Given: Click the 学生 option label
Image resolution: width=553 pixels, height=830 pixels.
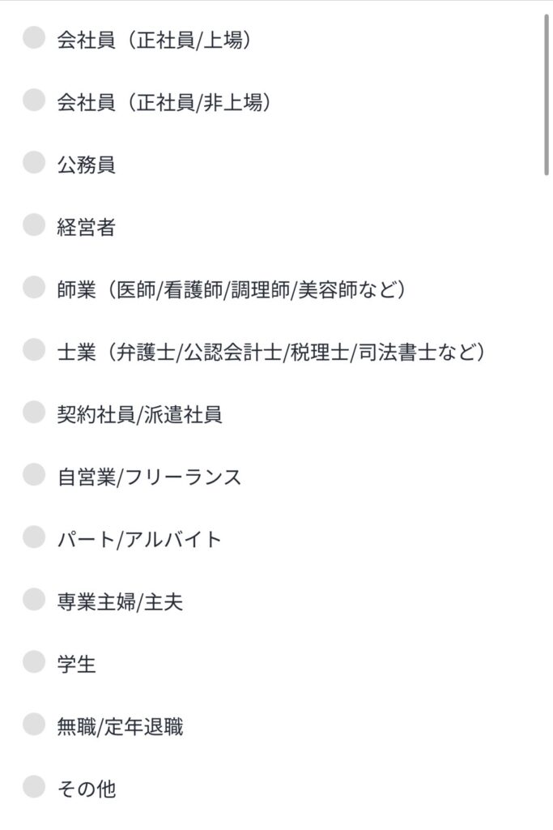Looking at the screenshot, I should pyautogui.click(x=76, y=665).
